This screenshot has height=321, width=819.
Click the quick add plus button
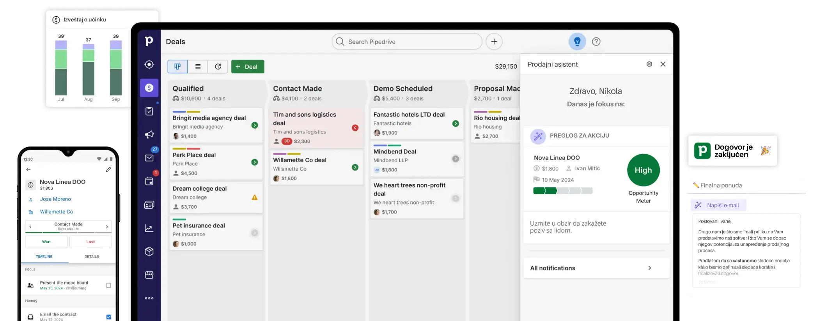494,42
